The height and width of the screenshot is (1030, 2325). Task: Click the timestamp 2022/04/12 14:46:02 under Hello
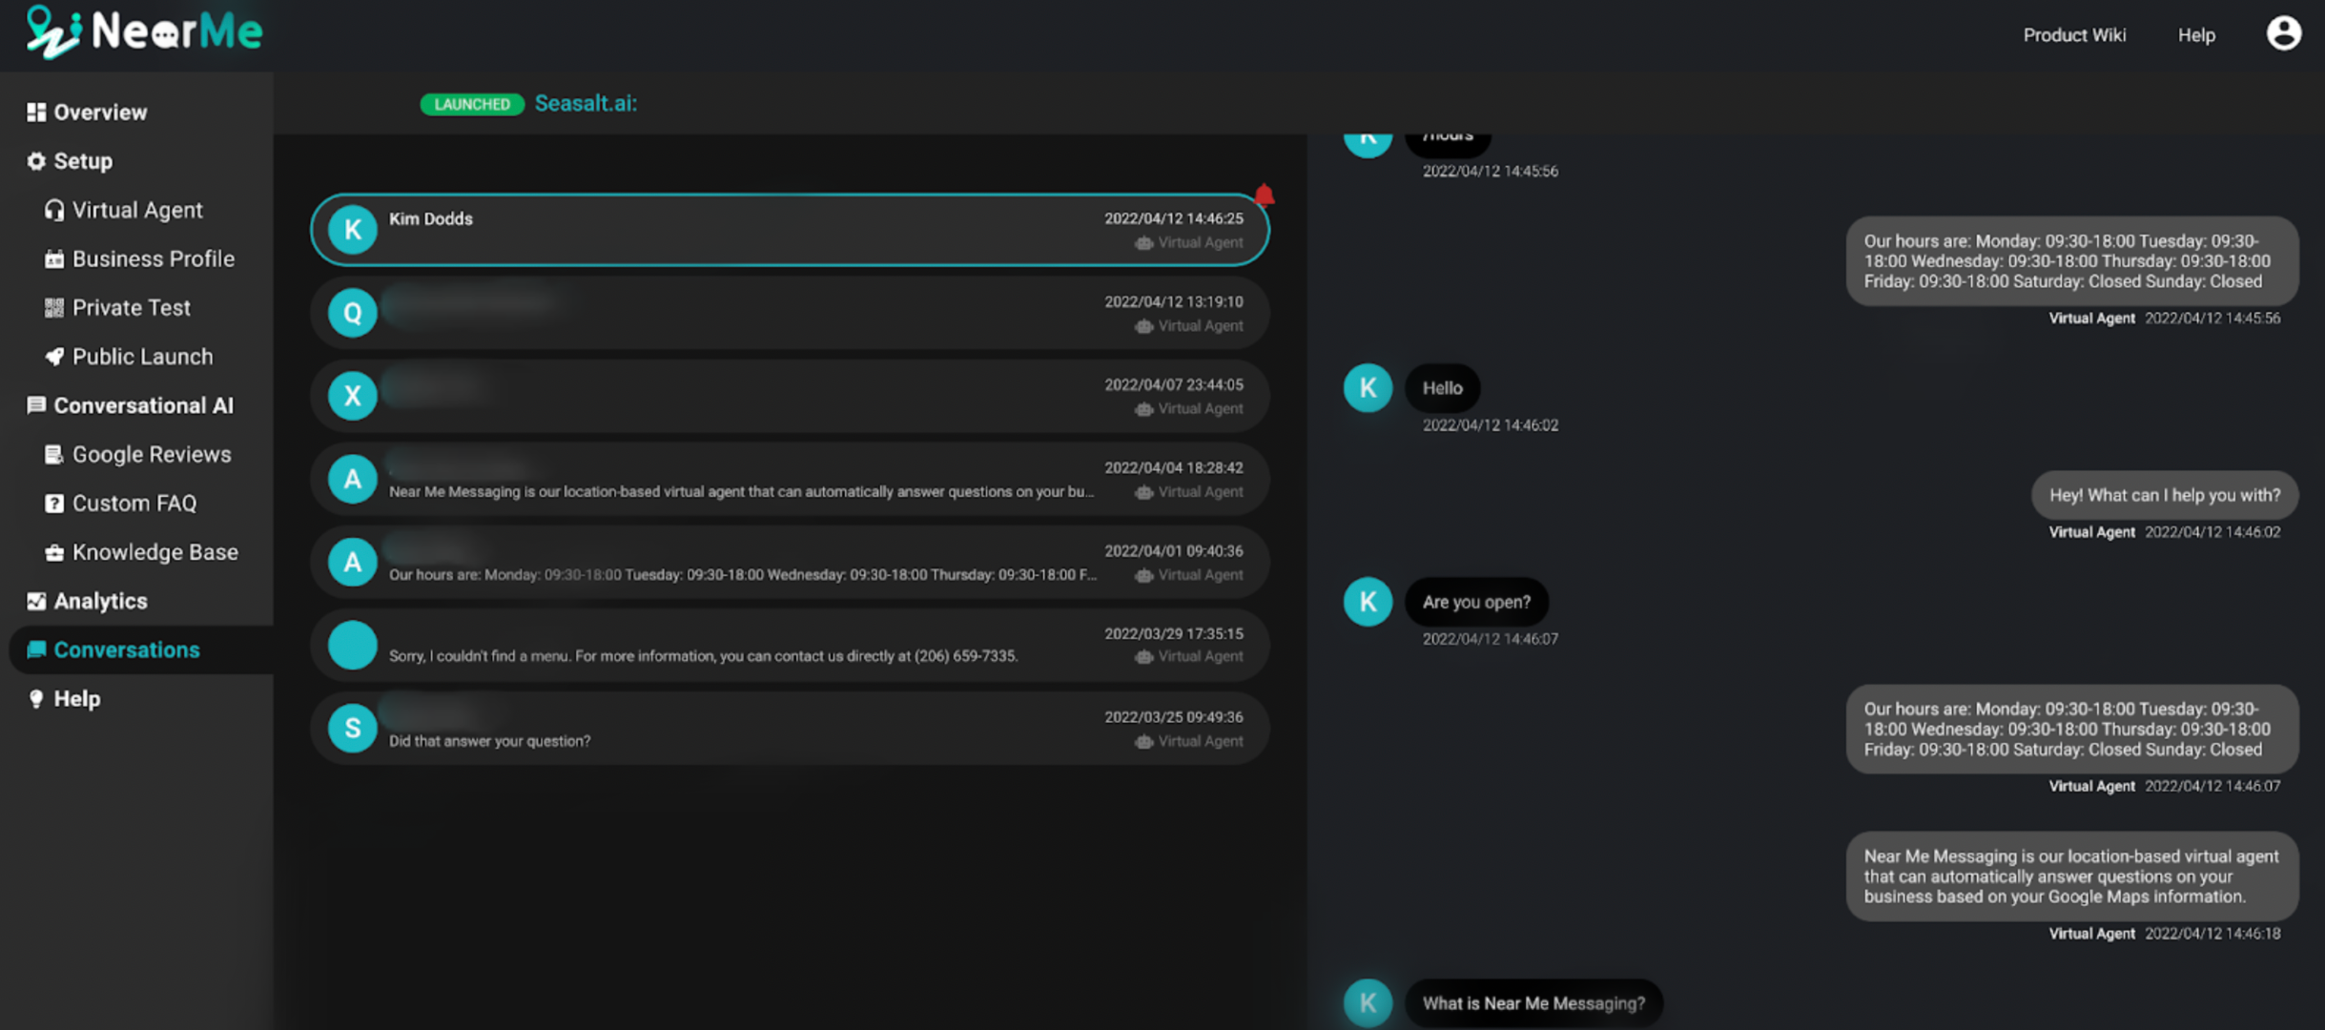coord(1491,425)
